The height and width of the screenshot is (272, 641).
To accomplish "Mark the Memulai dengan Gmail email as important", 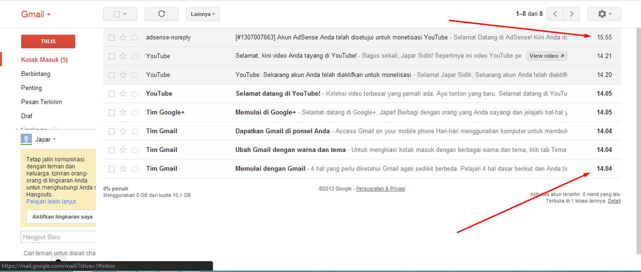I will (x=135, y=169).
